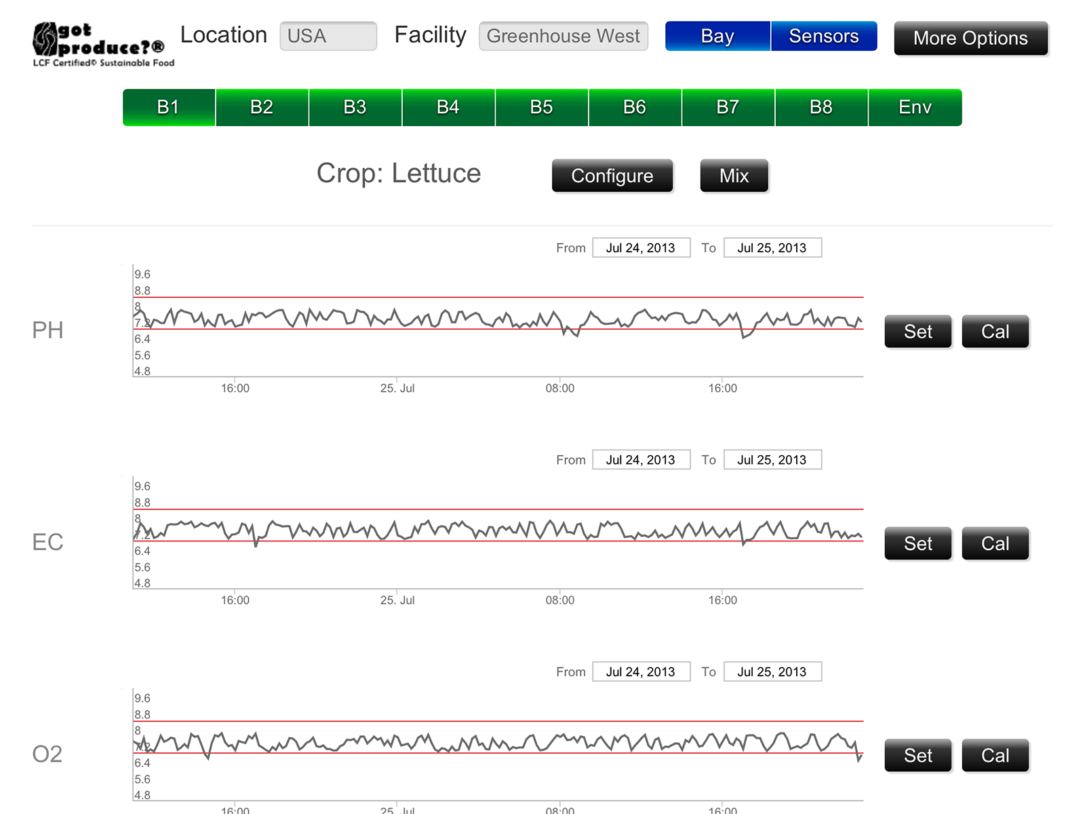This screenshot has height=814, width=1085.
Task: Switch to the Sensors view
Action: (823, 36)
